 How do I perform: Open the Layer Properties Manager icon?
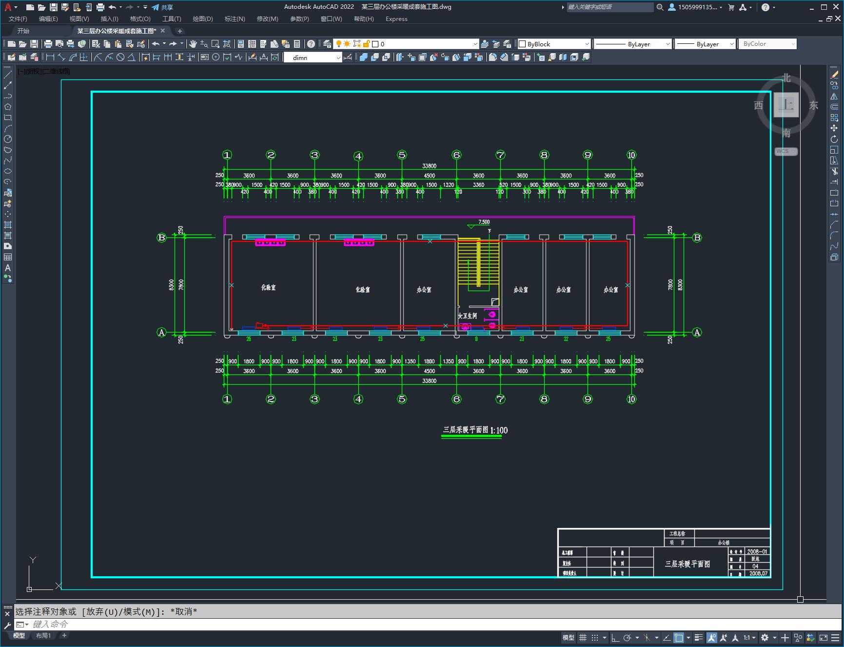tap(327, 44)
